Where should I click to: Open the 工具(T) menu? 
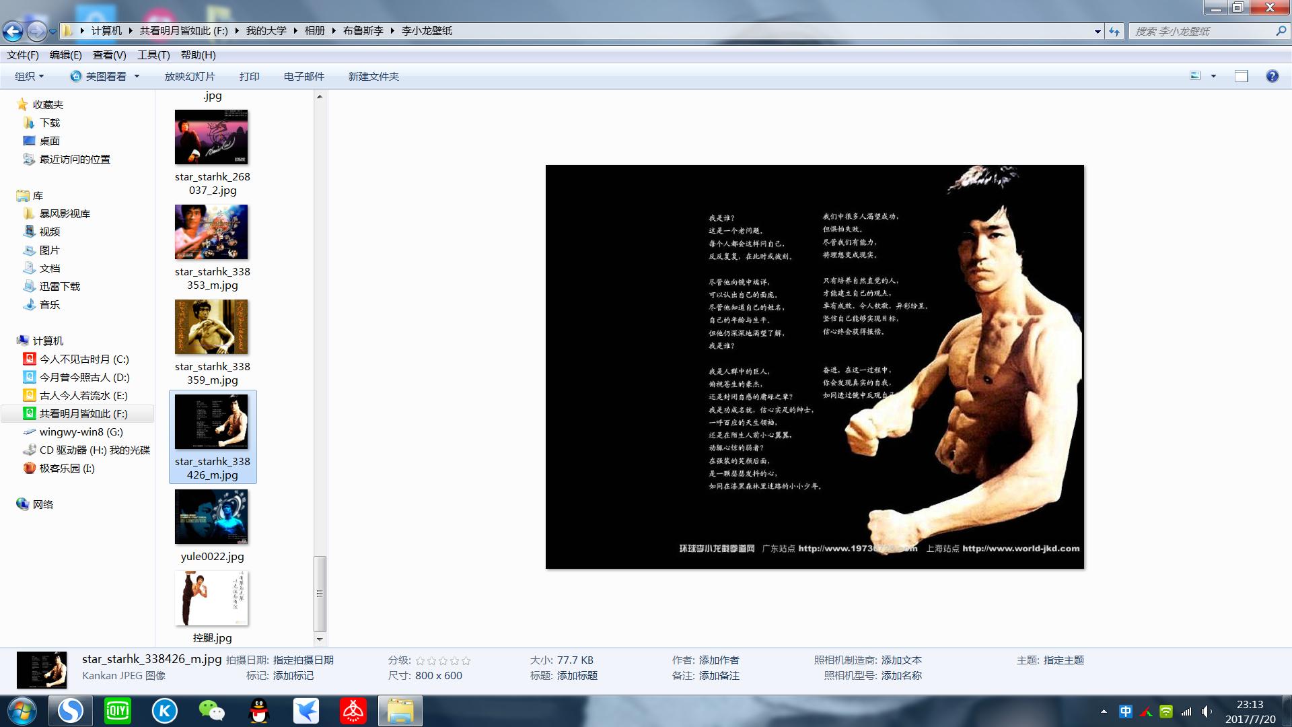tap(153, 55)
